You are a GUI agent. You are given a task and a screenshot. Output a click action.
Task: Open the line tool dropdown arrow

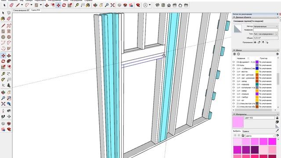[22, 5]
